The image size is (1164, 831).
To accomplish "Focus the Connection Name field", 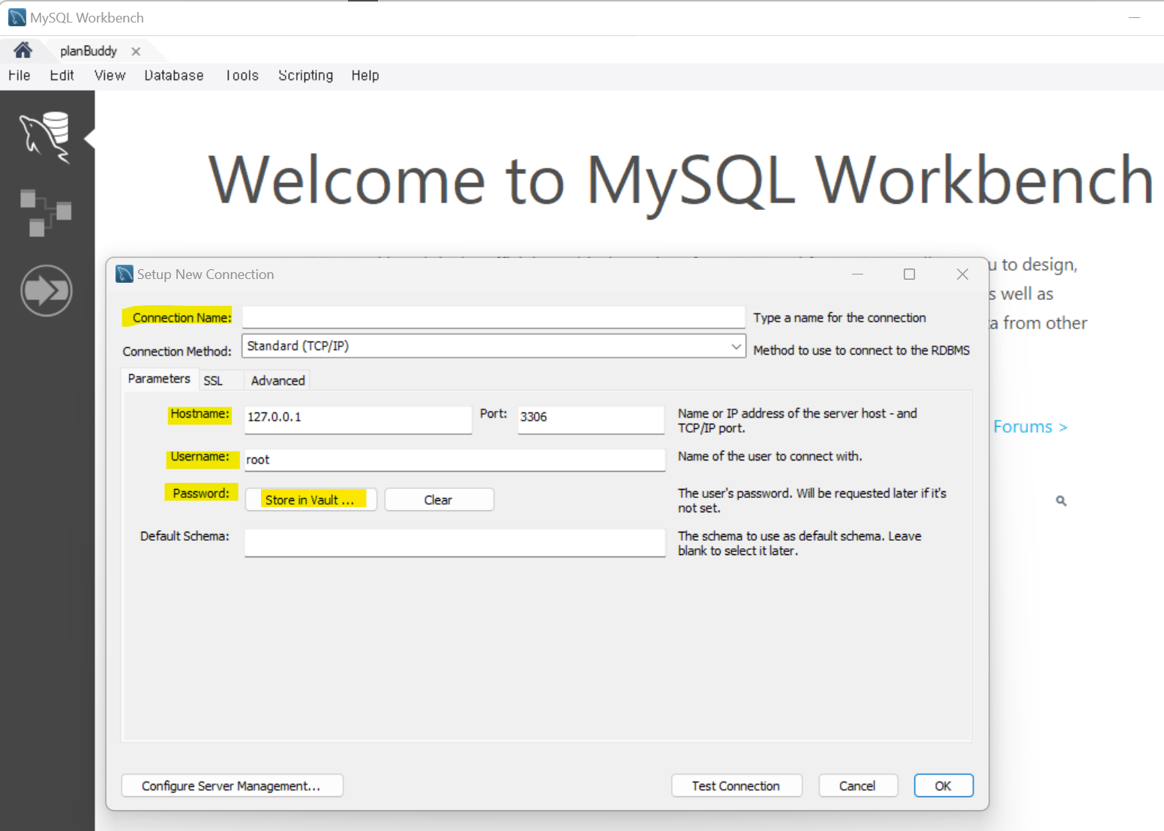I will point(493,316).
